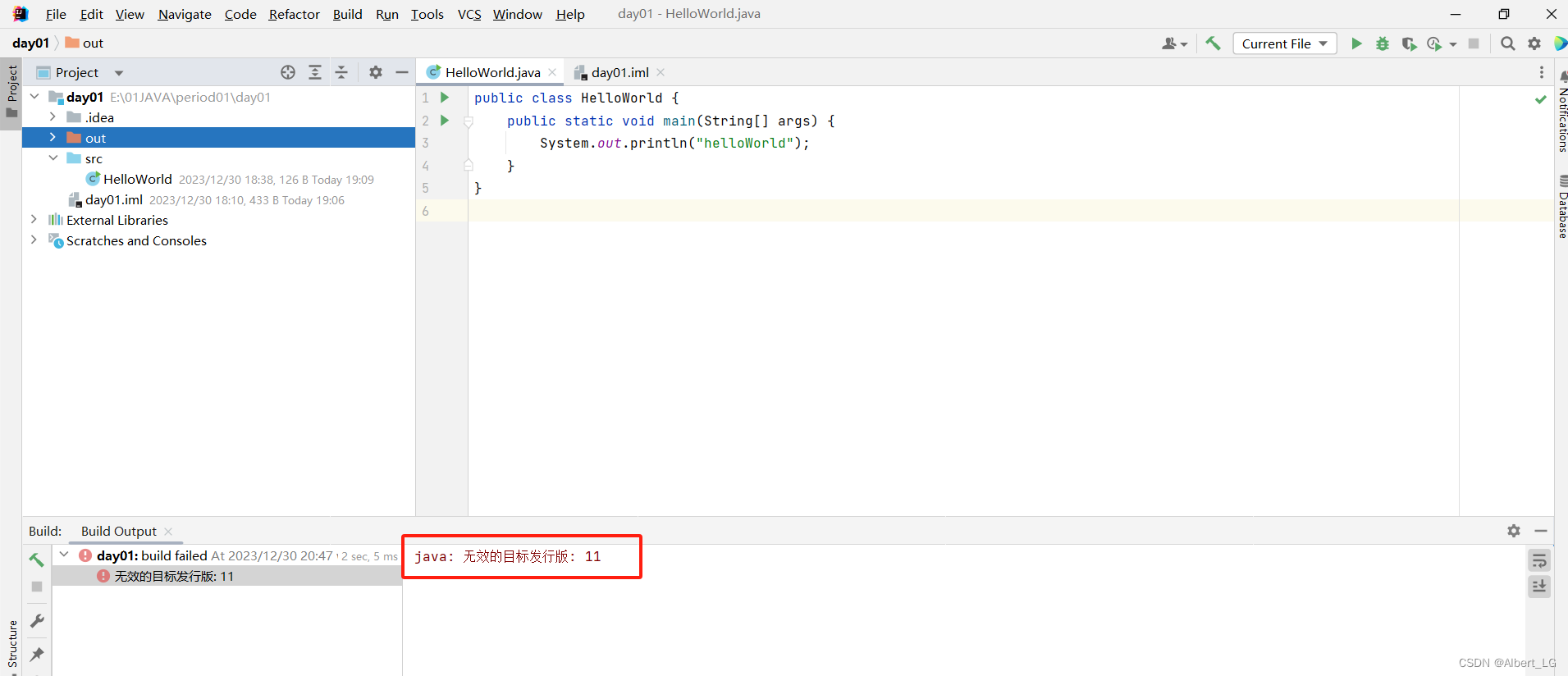The width and height of the screenshot is (1568, 676).
Task: Toggle Structure tool window side tab
Action: click(11, 647)
